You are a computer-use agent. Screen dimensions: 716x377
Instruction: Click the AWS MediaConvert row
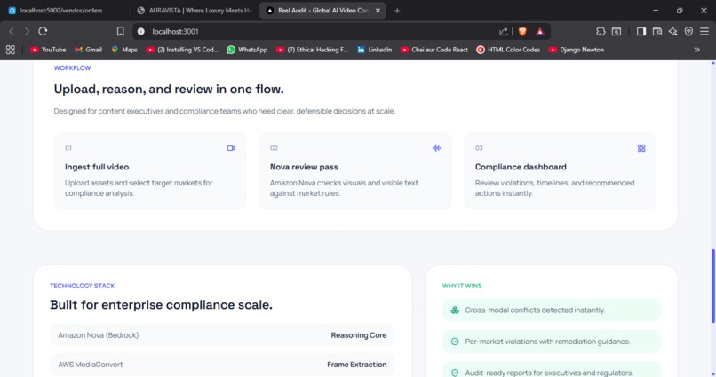point(222,365)
